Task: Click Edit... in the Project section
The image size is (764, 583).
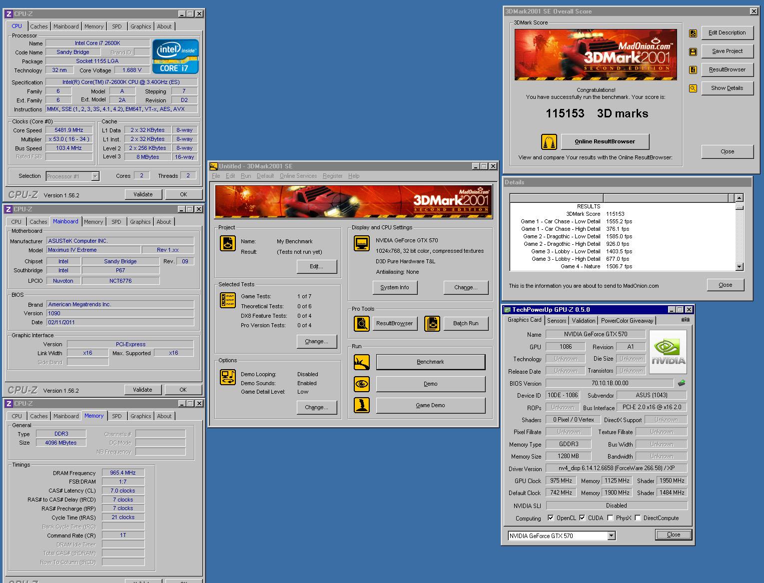Action: pyautogui.click(x=316, y=267)
